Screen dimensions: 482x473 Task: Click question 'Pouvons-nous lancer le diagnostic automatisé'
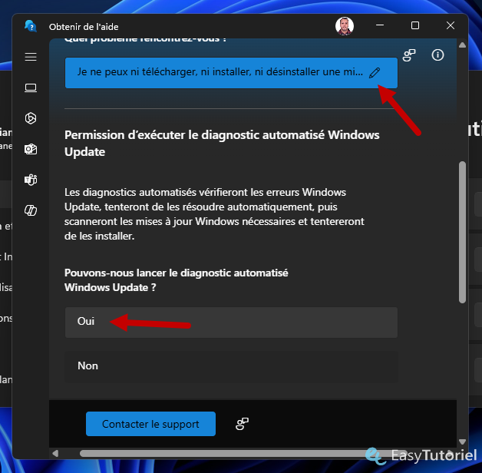(176, 280)
